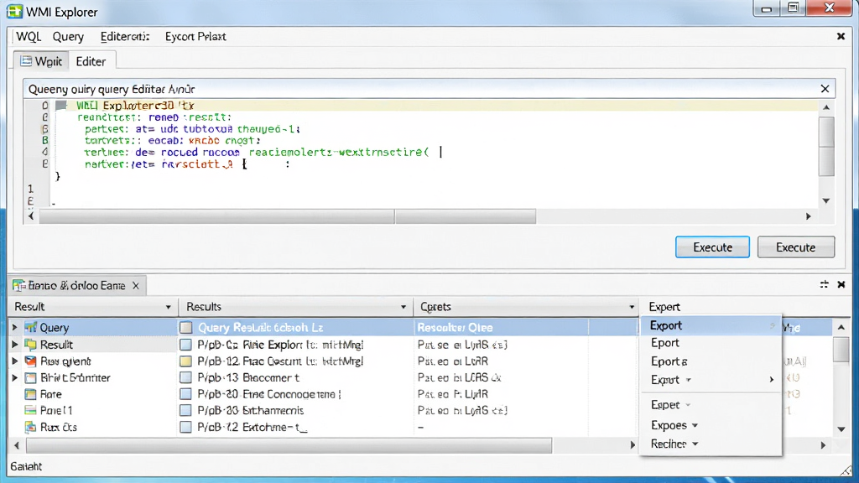
Task: Click the Rax Gs item icon
Action: click(31, 427)
